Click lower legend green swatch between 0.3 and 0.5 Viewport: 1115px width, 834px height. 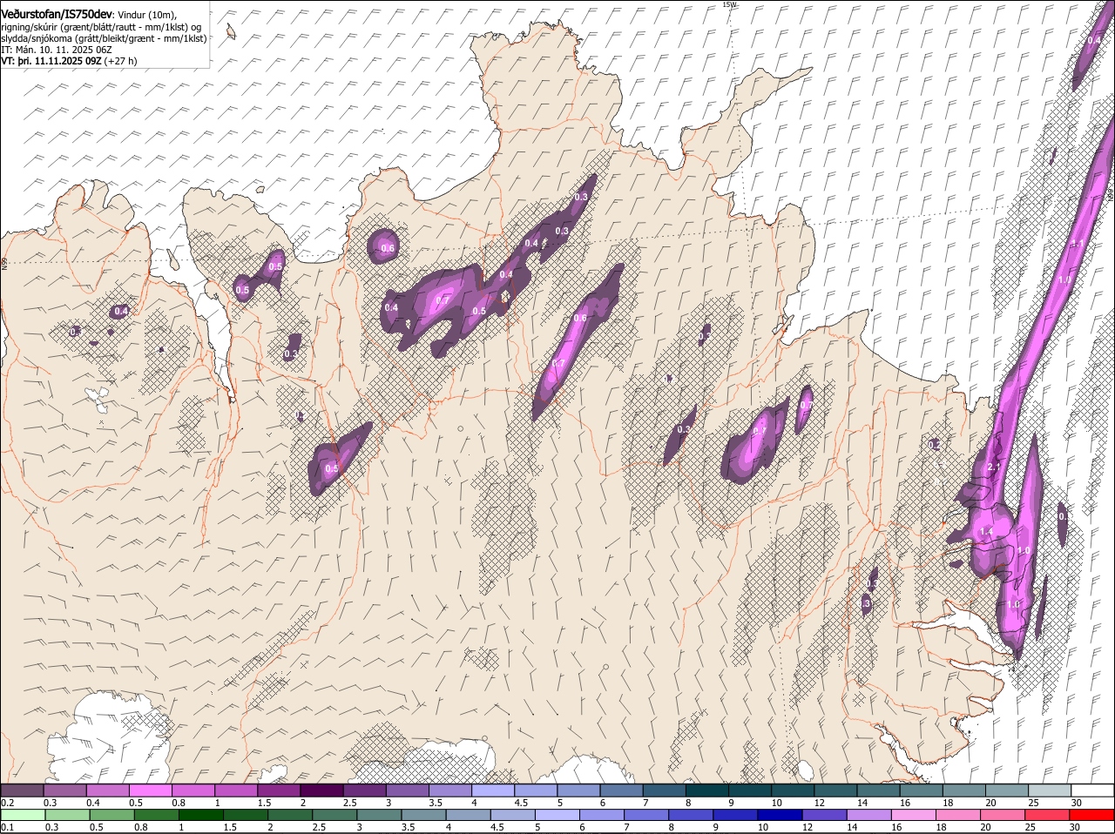click(x=67, y=815)
